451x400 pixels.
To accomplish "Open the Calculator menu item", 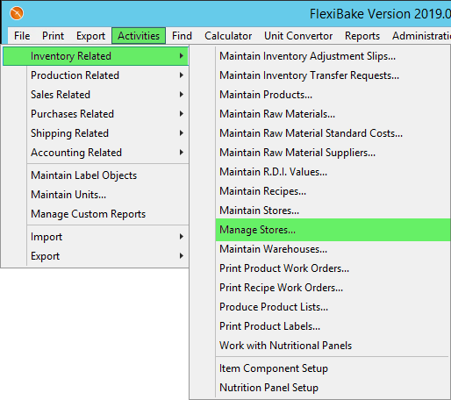I will coord(228,36).
